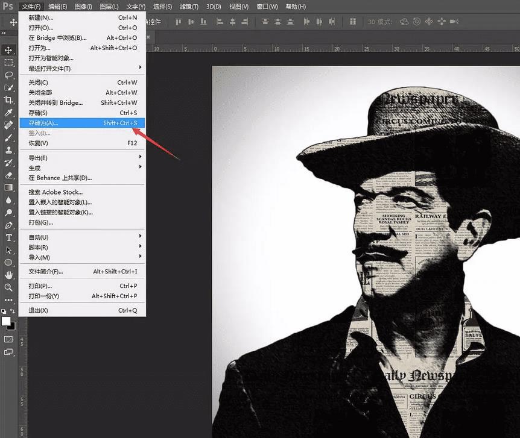Click the 3D orbit camera icon

coord(405,22)
